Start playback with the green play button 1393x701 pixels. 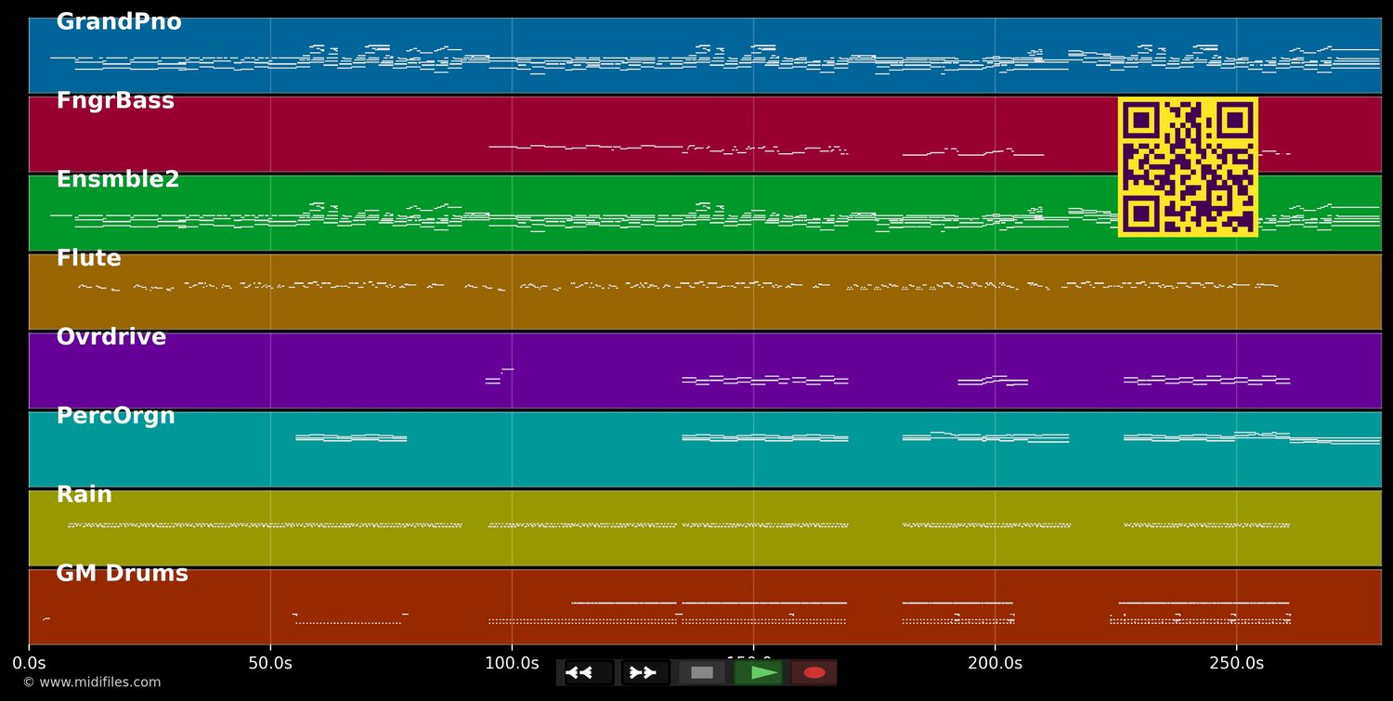pyautogui.click(x=759, y=672)
